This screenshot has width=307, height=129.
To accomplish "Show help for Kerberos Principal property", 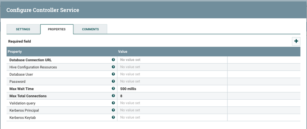I will pyautogui.click(x=113, y=110).
